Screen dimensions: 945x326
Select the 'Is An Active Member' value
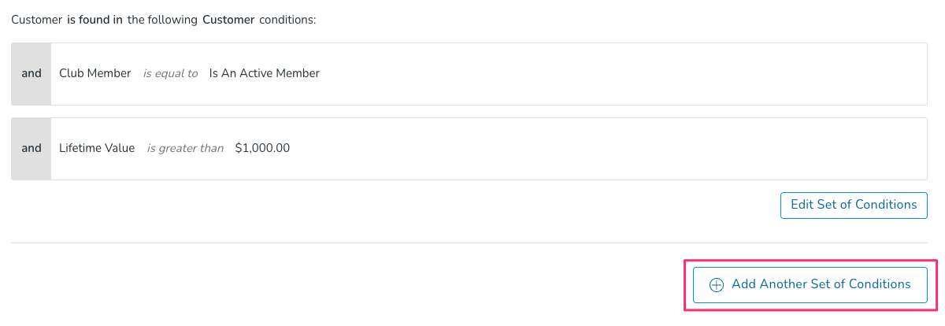(x=265, y=73)
